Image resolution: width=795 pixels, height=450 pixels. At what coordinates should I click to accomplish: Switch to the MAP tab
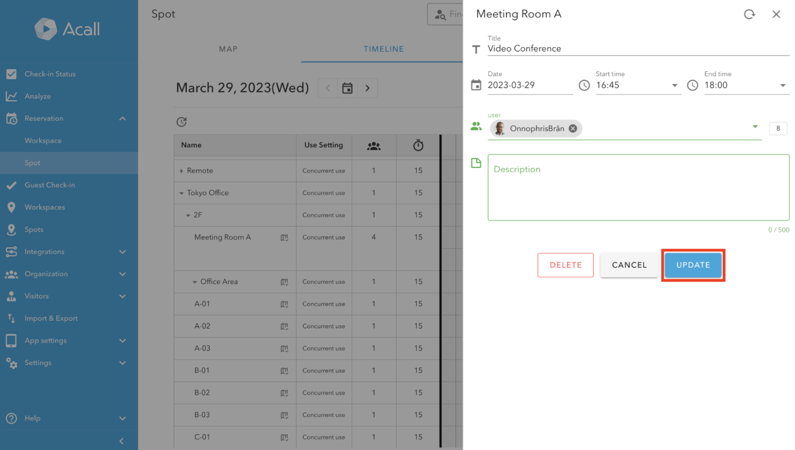point(228,49)
